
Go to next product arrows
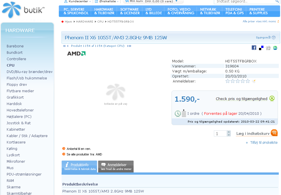tap(129, 46)
